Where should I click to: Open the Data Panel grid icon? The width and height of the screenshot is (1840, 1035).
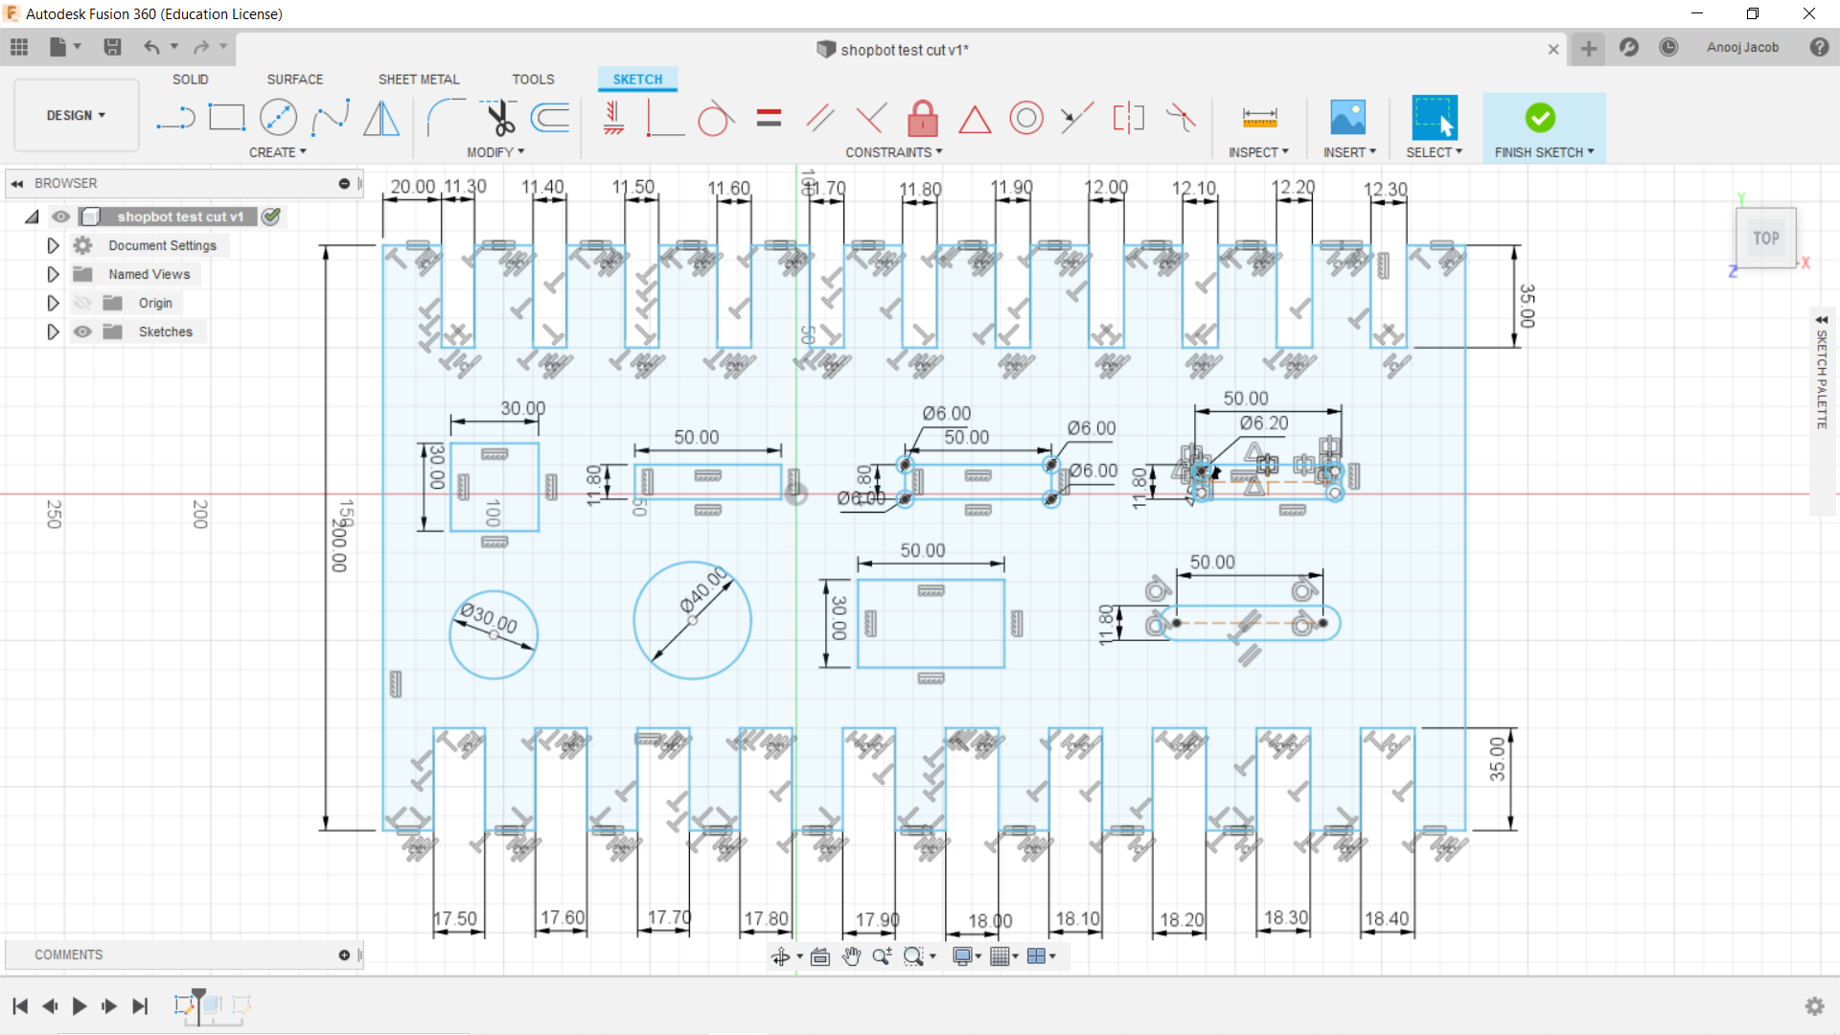click(x=19, y=47)
